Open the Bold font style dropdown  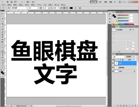33,8
